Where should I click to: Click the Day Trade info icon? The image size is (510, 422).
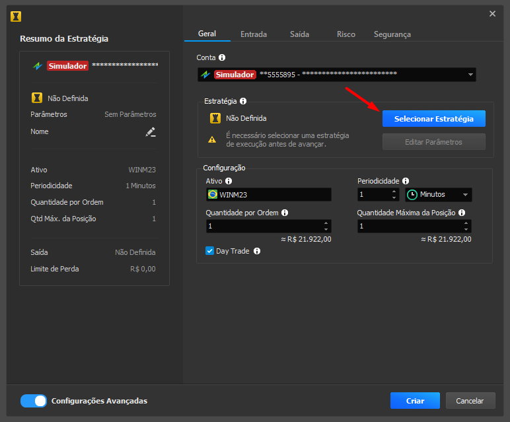[257, 251]
